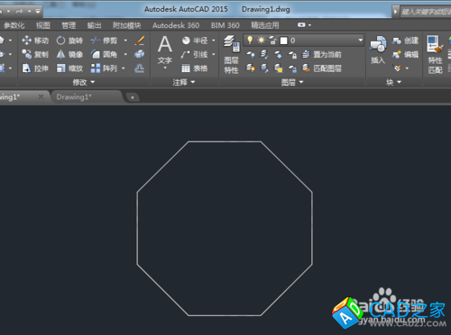
Task: Select the Mirror (镜像) tool
Action: click(69, 54)
